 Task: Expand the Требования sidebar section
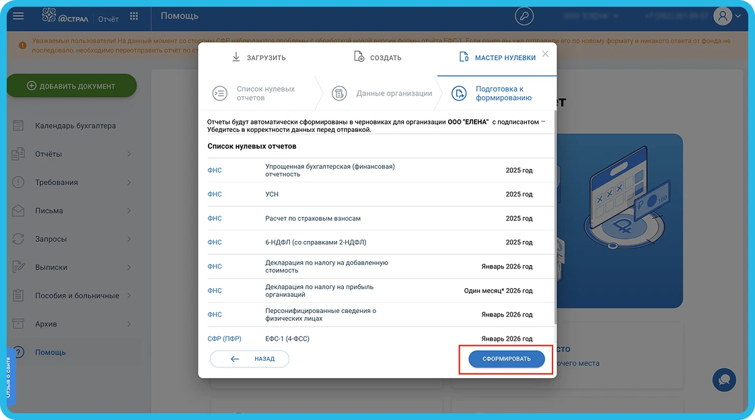click(129, 182)
